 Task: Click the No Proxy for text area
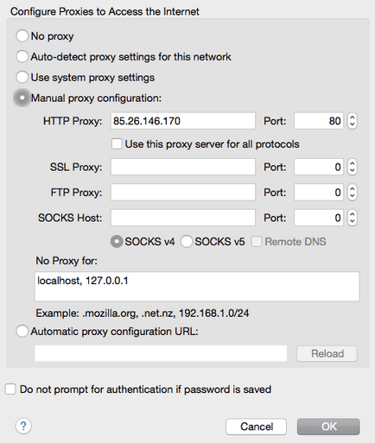coord(197,287)
